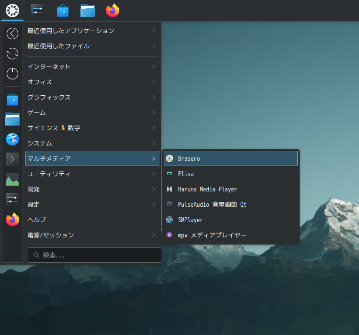Launch Falkon browser from the favorites sidebar
This screenshot has height=335, width=359.
[12, 139]
